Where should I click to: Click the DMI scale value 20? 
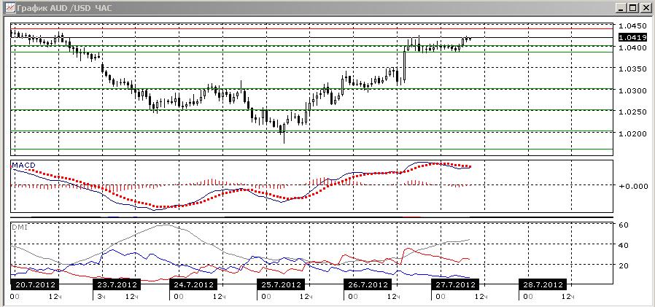coord(623,265)
